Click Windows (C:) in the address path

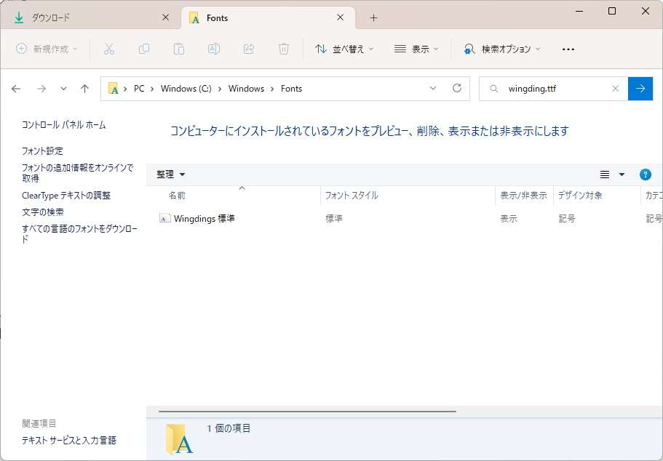coord(186,89)
